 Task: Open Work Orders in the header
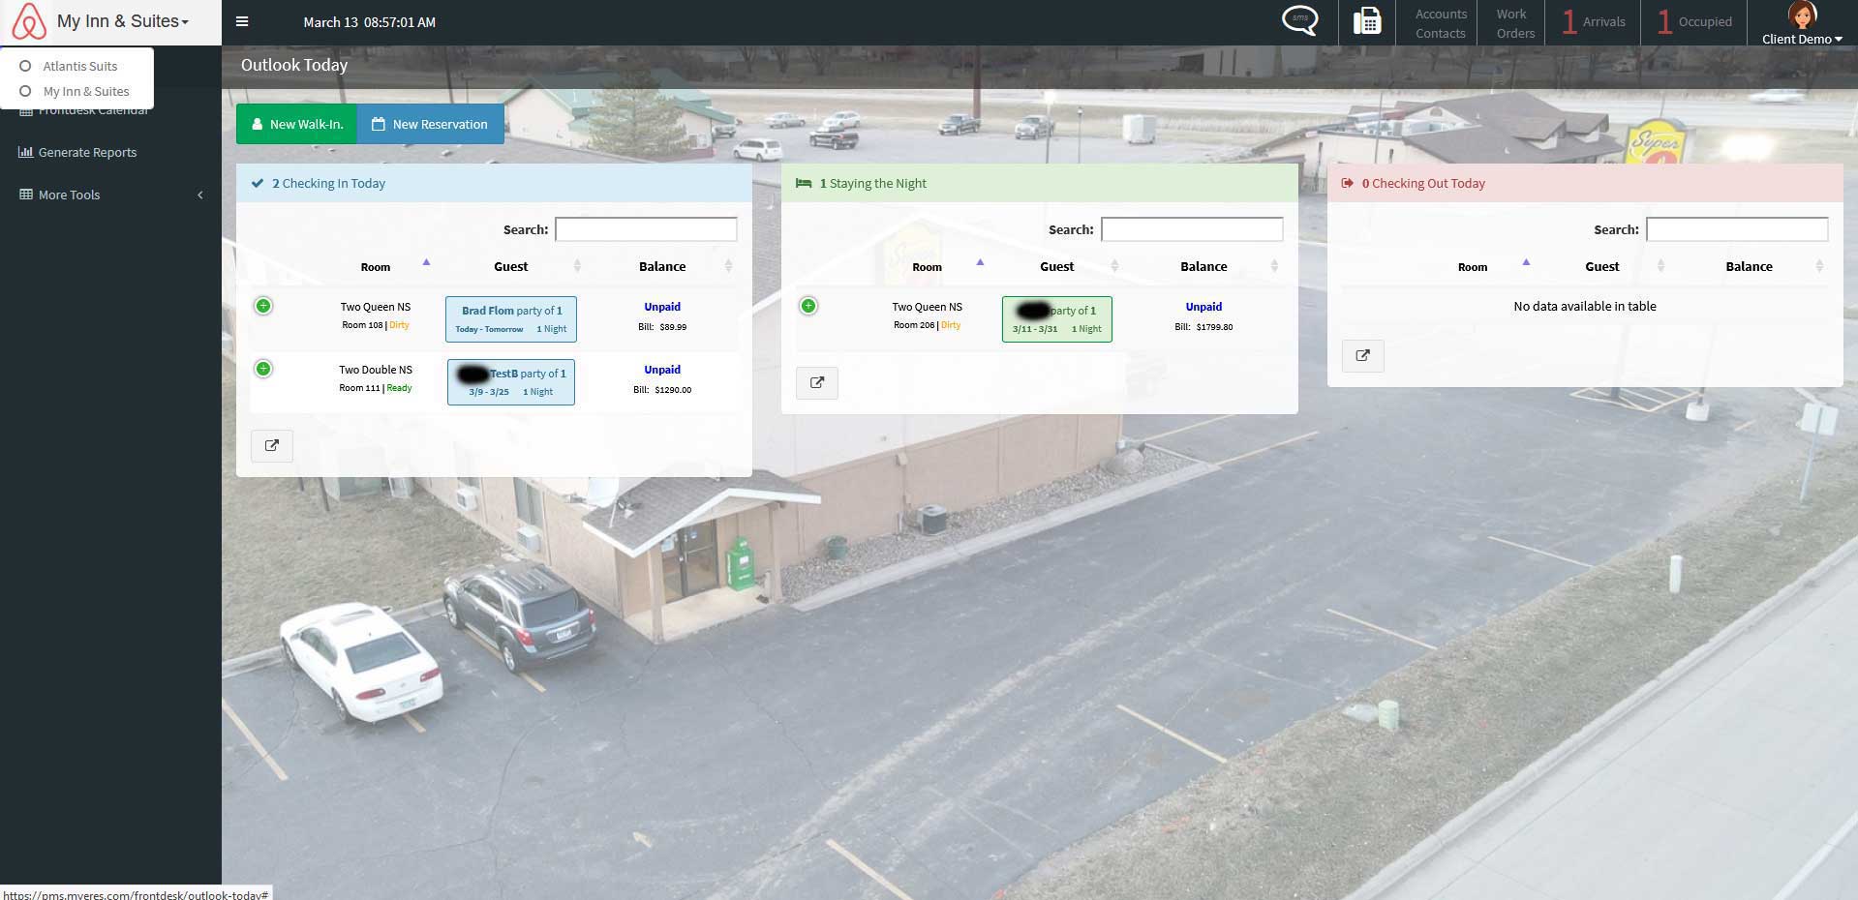(1515, 23)
